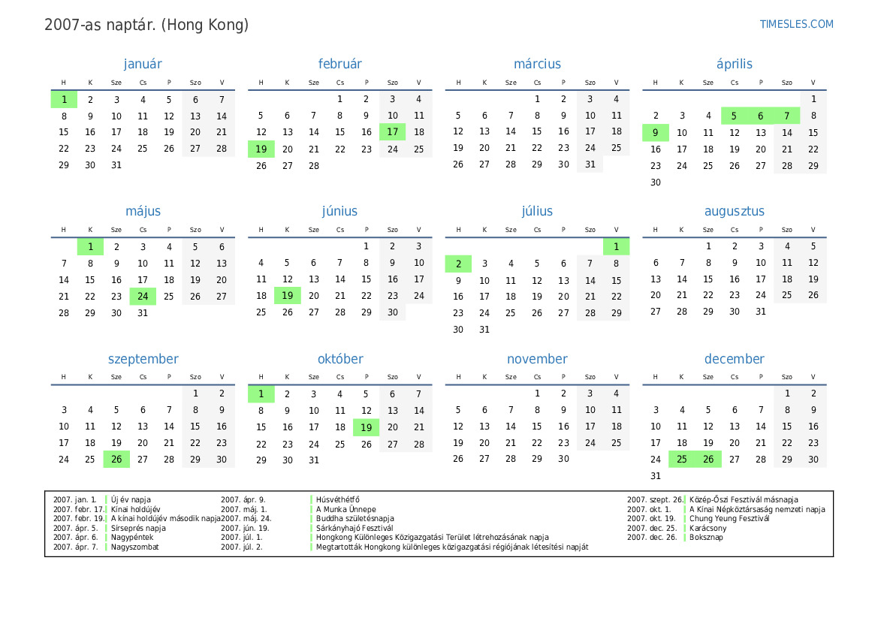Select highlighted day 2 in the július grid
The width and height of the screenshot is (878, 621).
[x=458, y=264]
